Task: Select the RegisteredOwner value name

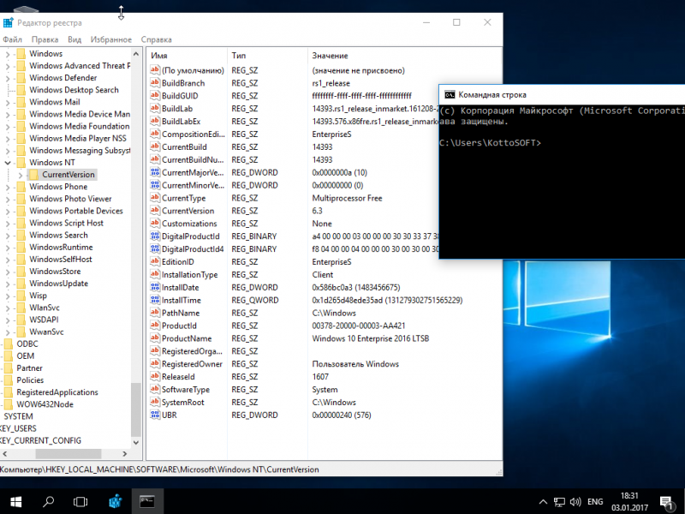Action: [x=192, y=363]
